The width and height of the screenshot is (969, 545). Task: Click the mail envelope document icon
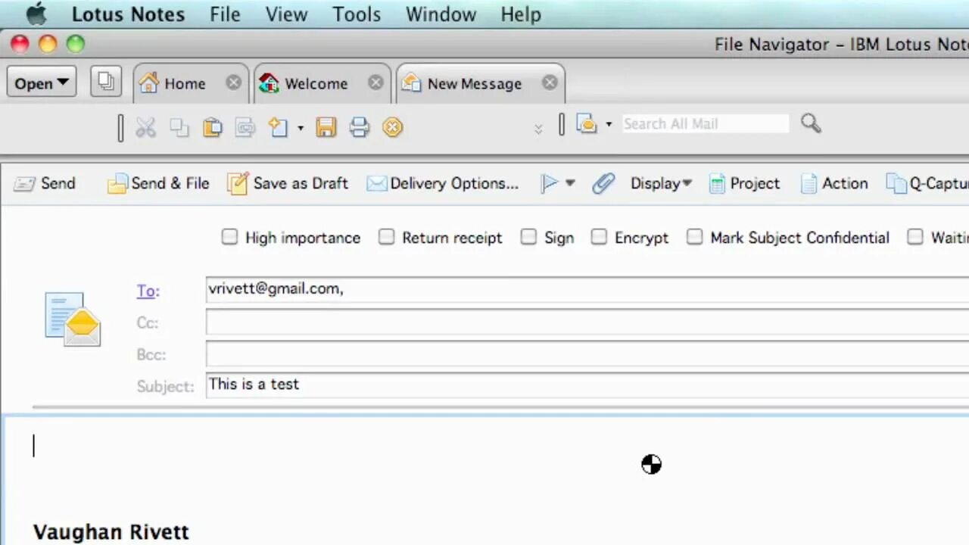[73, 319]
